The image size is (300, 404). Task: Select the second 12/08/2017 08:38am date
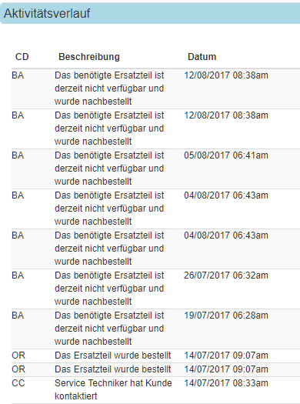click(226, 115)
